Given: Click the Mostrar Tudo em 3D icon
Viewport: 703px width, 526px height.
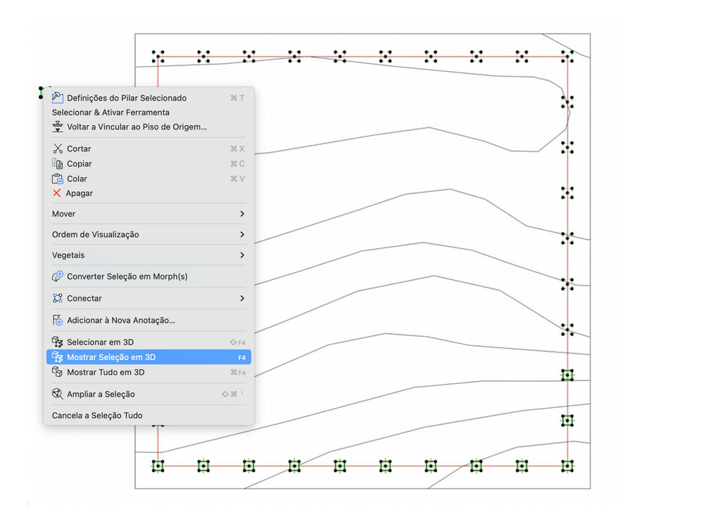Looking at the screenshot, I should pos(58,372).
